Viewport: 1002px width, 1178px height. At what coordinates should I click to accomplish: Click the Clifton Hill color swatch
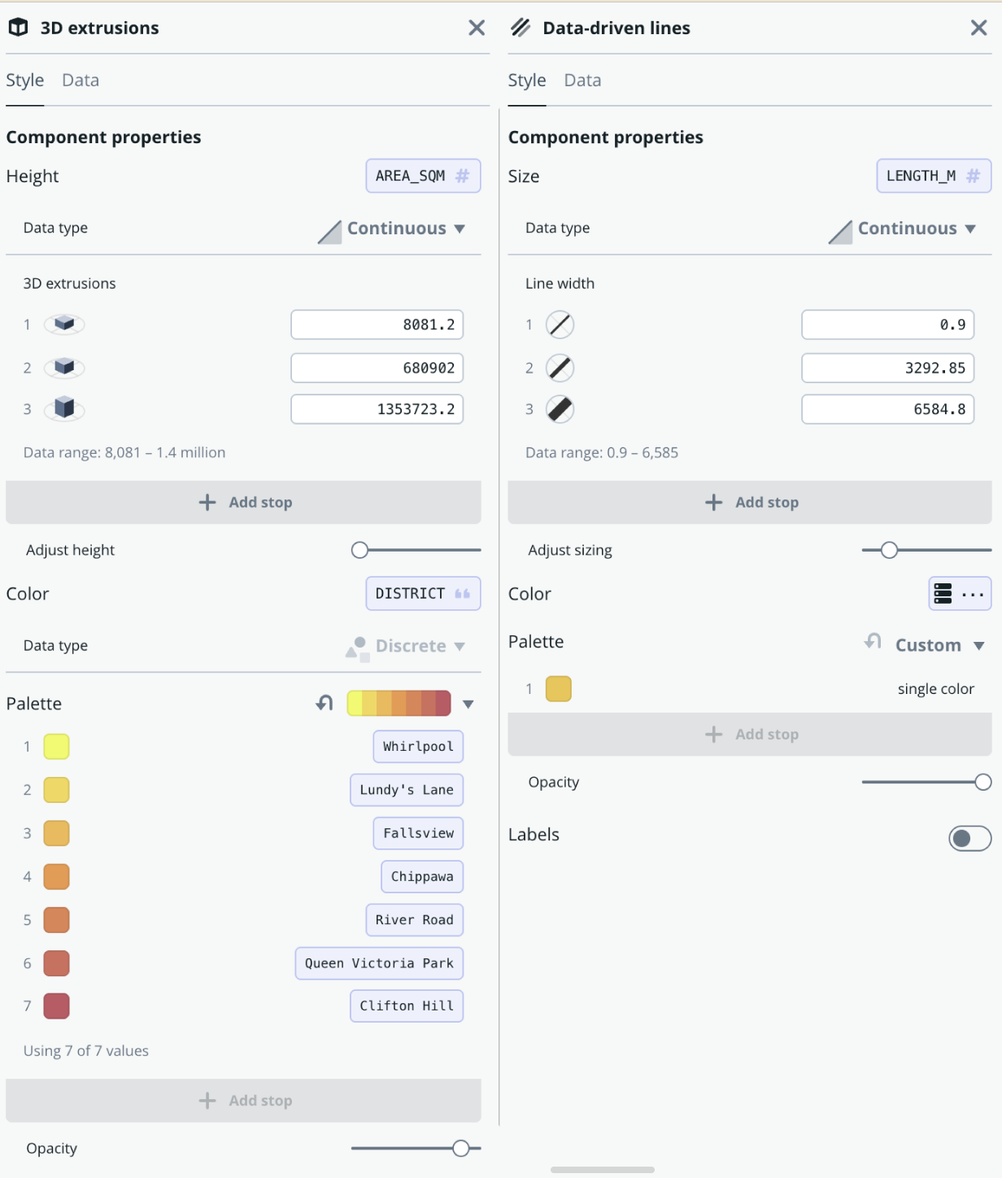(56, 1006)
